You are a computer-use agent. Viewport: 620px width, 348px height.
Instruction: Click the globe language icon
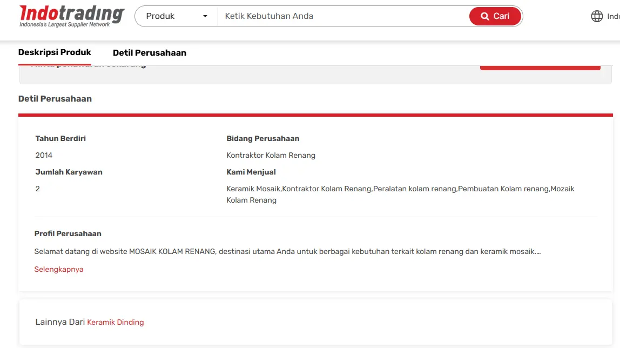(x=597, y=16)
